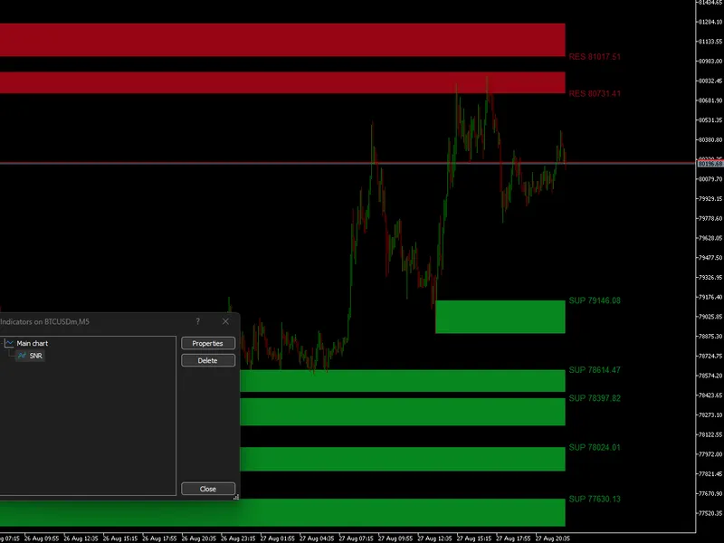Click the 27 Aug 12:35 time label
This screenshot has width=724, height=543.
(x=434, y=538)
